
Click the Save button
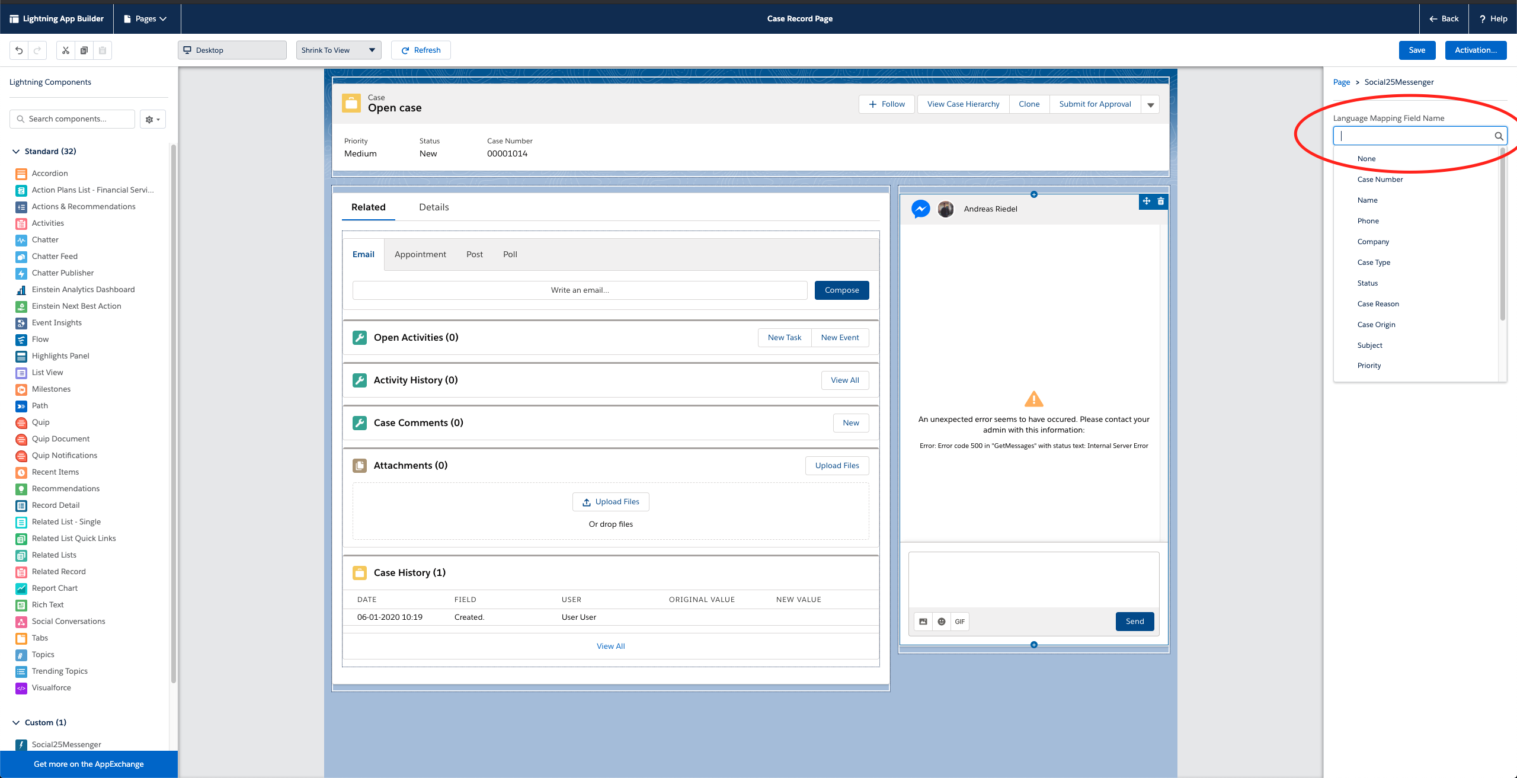pos(1417,50)
